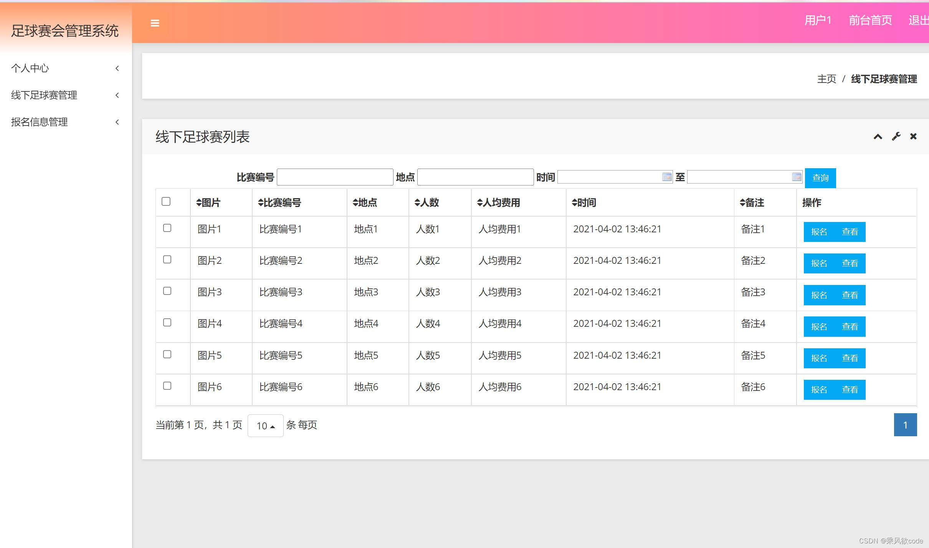Open the start time calendar picker icon
The image size is (929, 548).
point(667,177)
